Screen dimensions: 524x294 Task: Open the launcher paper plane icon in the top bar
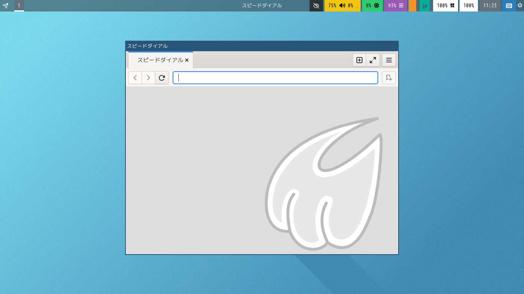(x=6, y=6)
